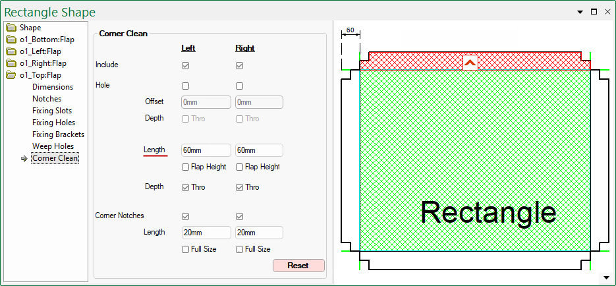This screenshot has width=616, height=286.
Task: Open the Notches page
Action: click(47, 99)
